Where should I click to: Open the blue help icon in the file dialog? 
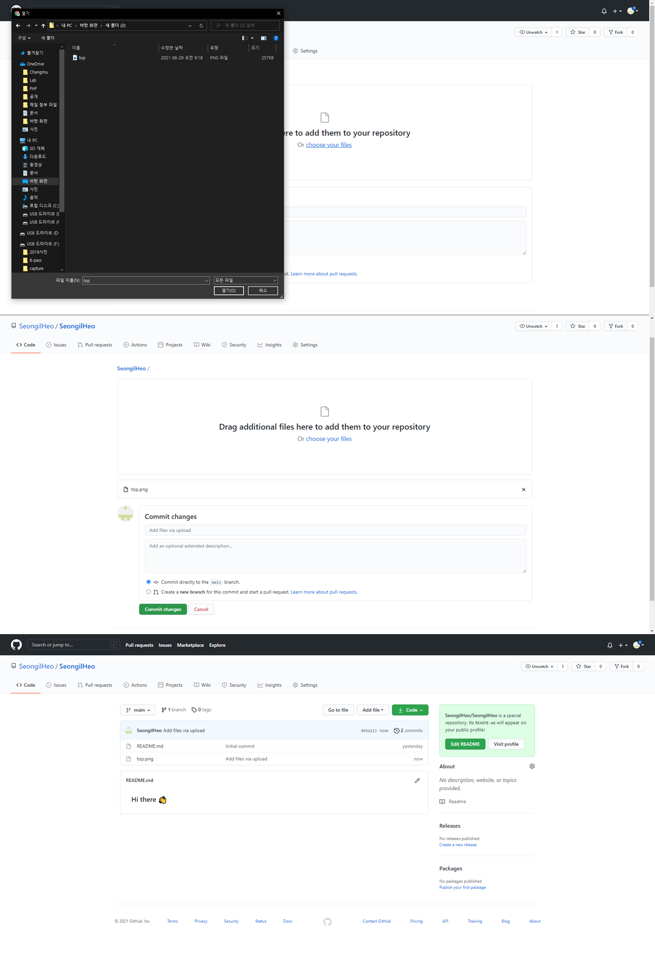276,38
